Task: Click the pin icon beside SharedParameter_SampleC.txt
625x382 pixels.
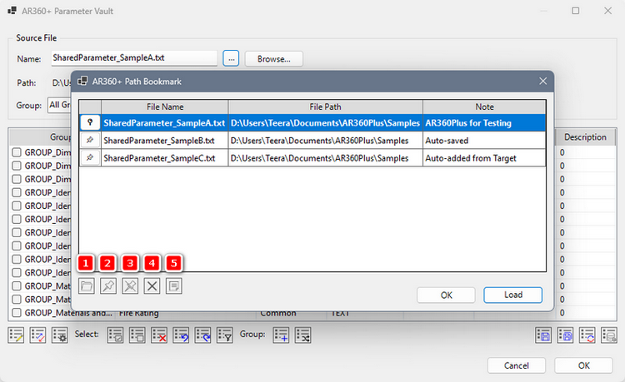Action: point(90,158)
